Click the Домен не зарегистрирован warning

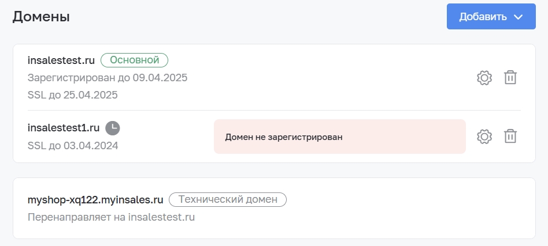click(x=340, y=137)
